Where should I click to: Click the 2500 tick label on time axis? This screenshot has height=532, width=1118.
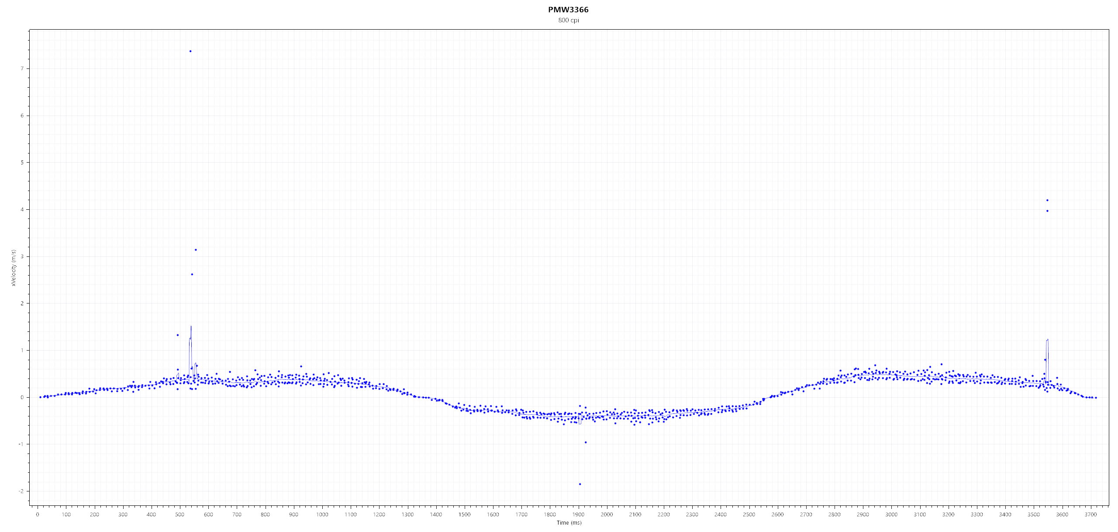click(x=749, y=515)
